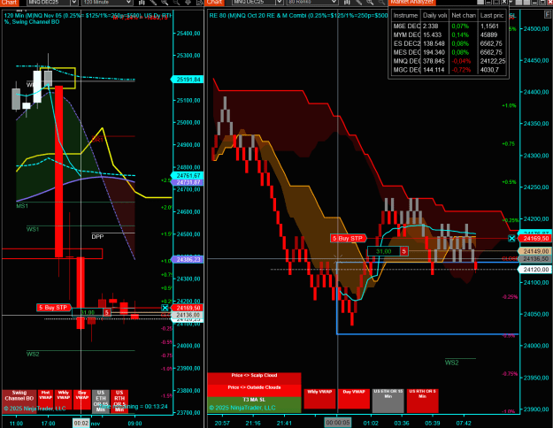Select the M6E DEC row in Market Analyzer
This screenshot has height=428, width=553.
click(x=449, y=27)
